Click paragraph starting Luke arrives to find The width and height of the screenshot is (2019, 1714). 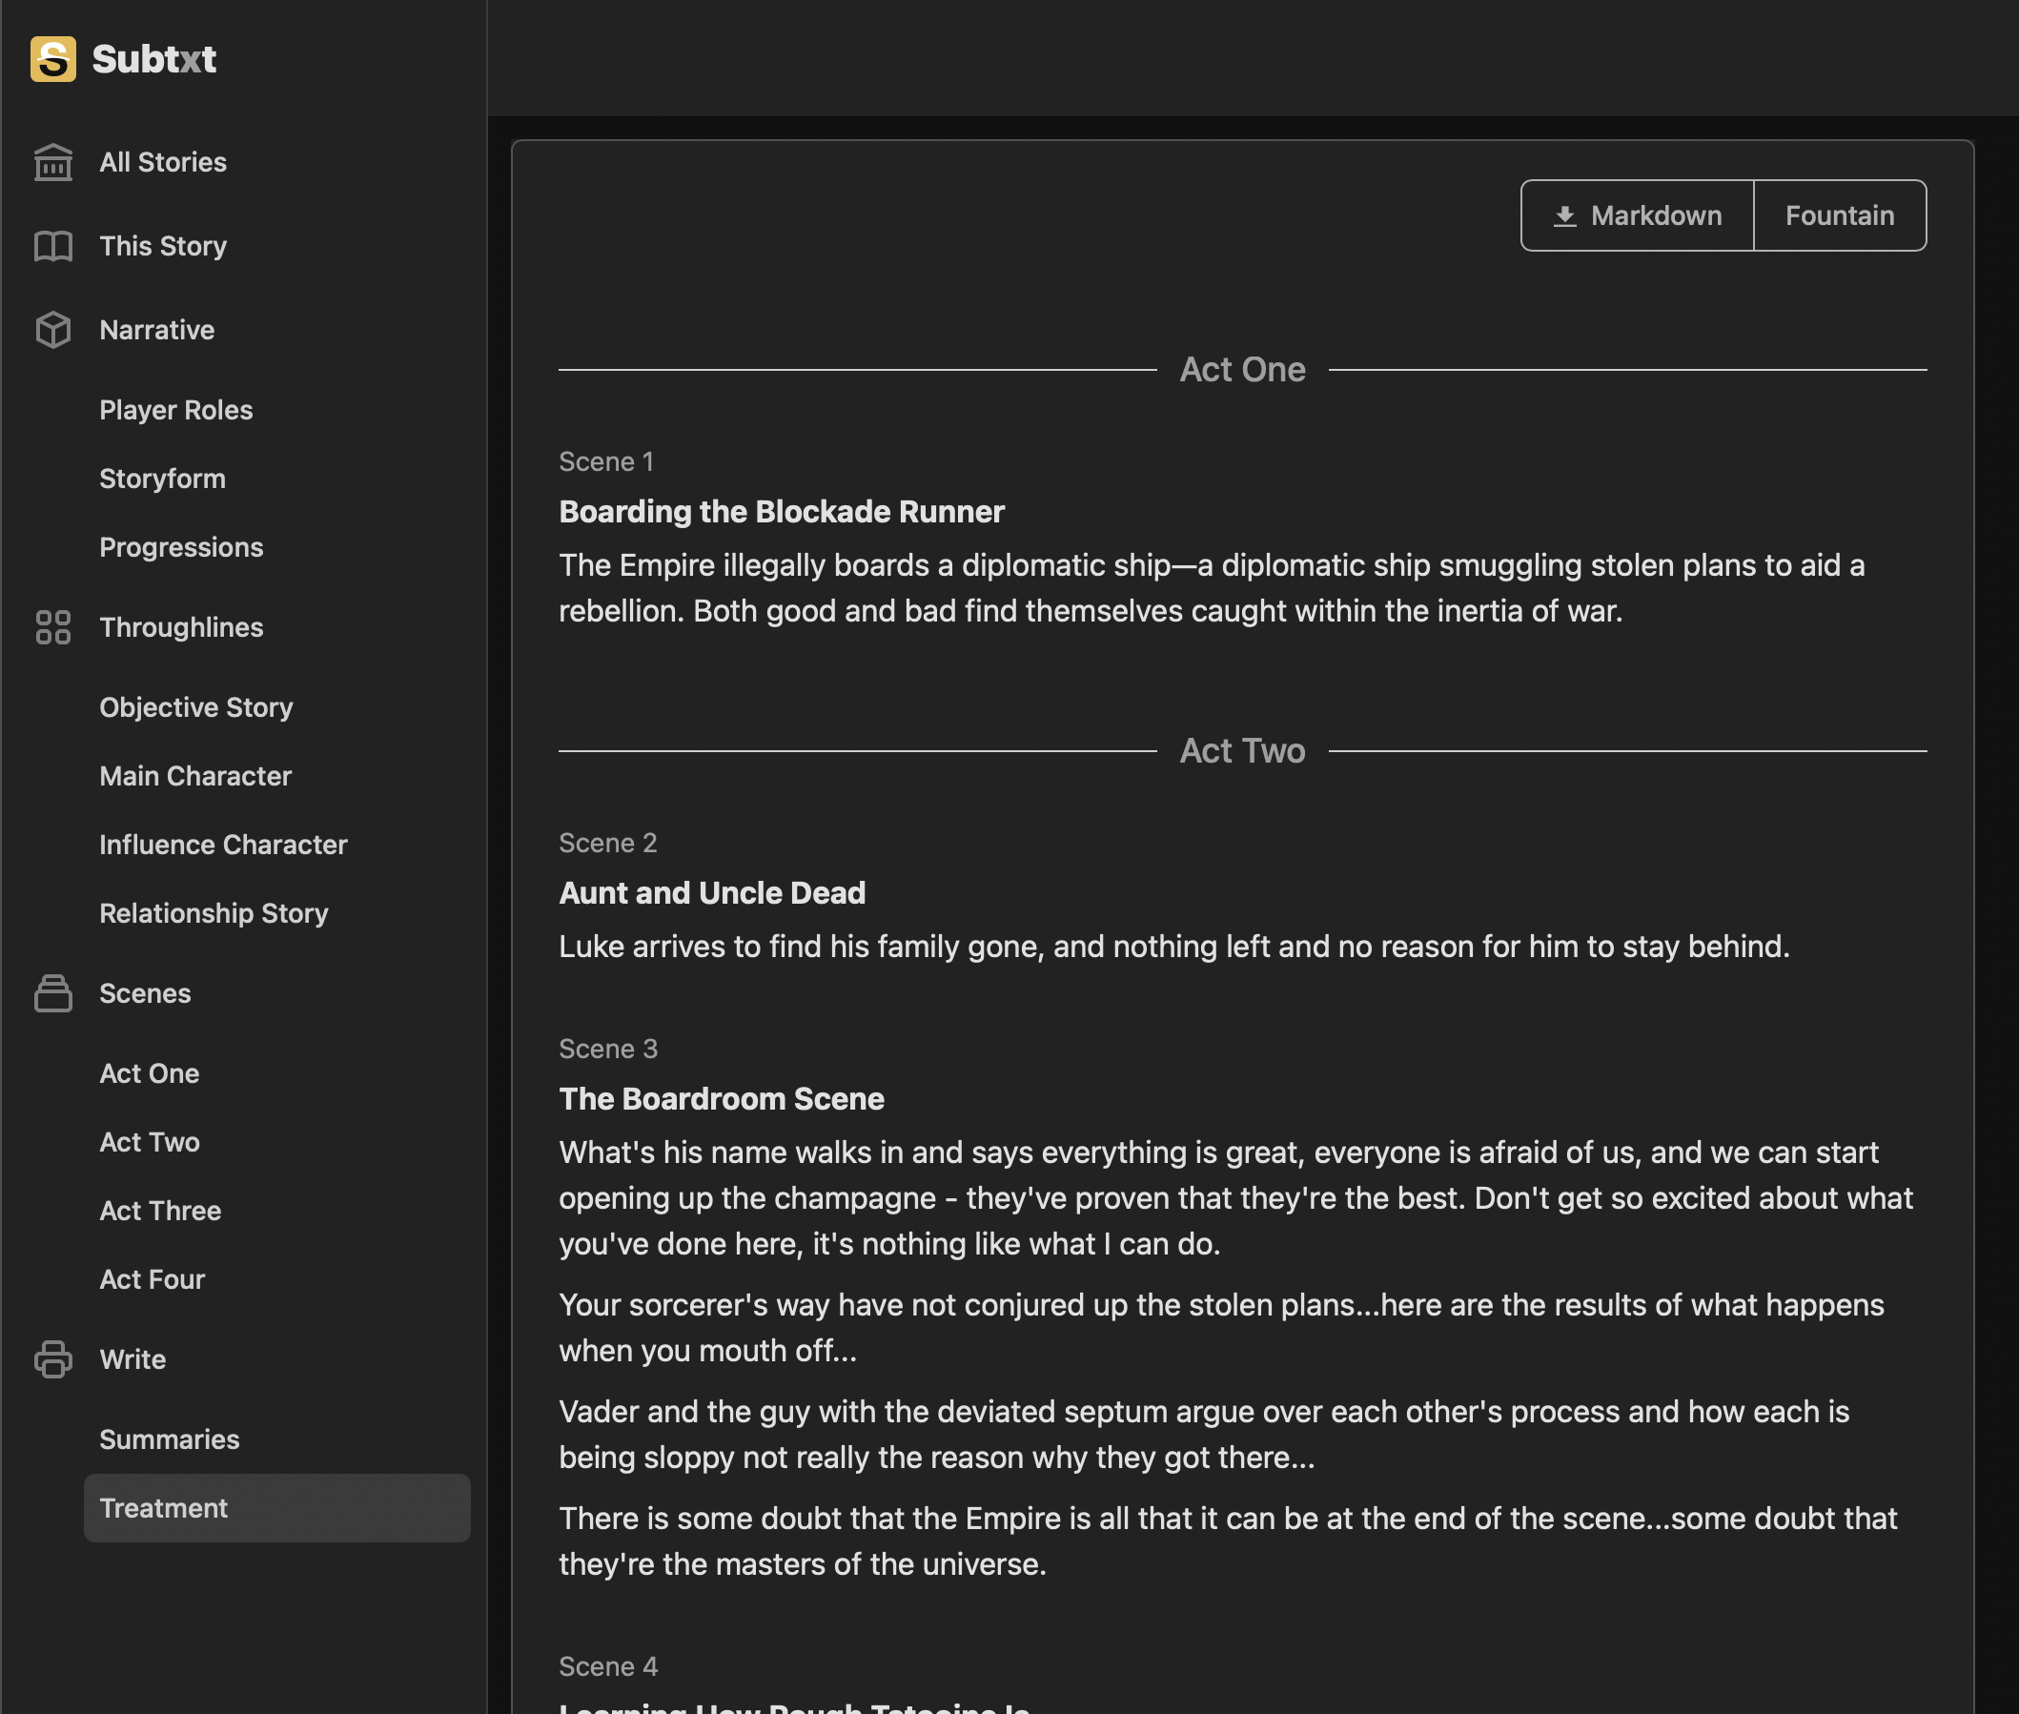coord(1173,947)
